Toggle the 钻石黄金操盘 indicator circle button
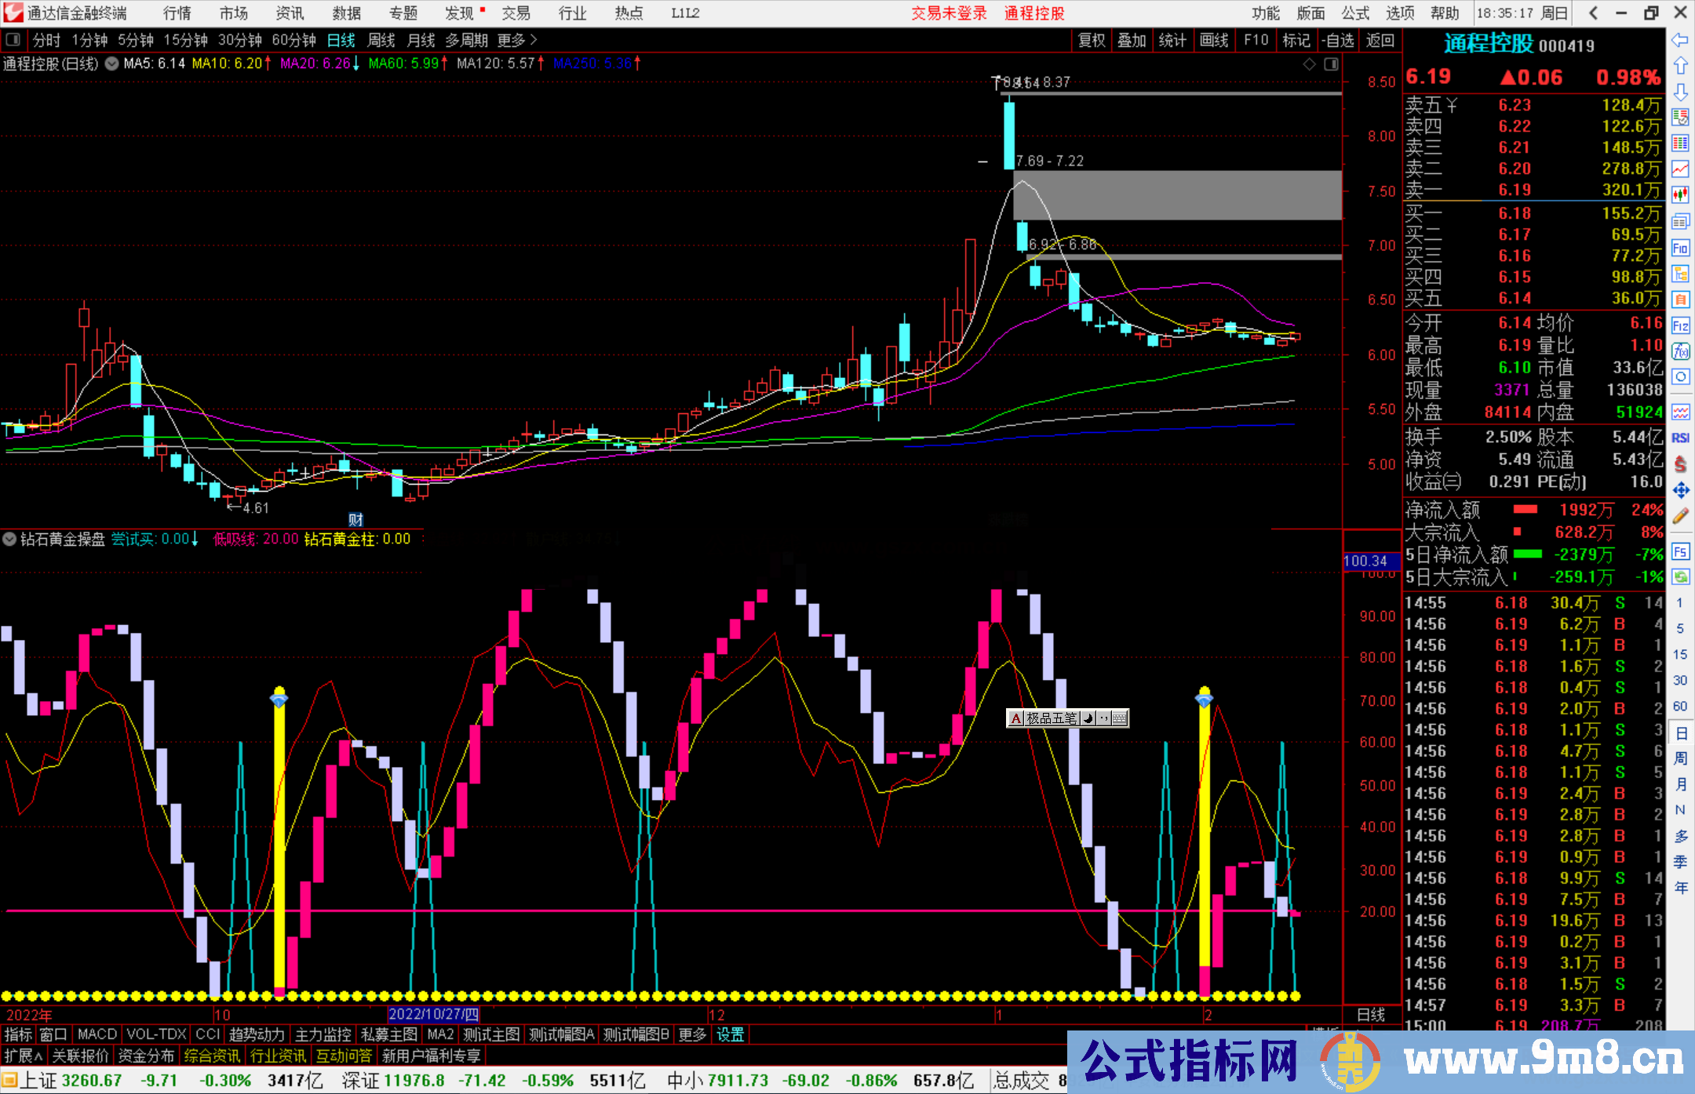 pos(9,539)
